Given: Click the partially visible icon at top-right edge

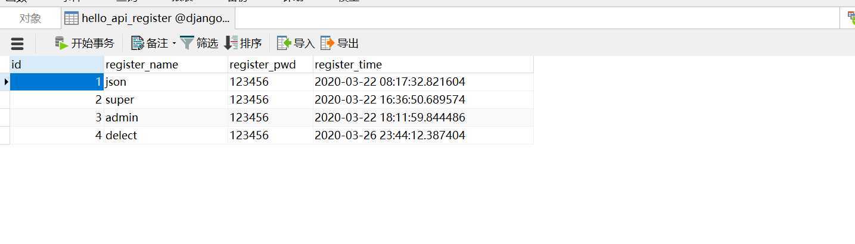Looking at the screenshot, I should point(851,18).
